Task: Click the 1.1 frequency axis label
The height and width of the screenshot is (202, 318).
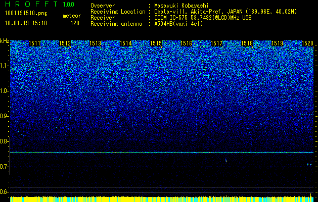Action: 4,66
